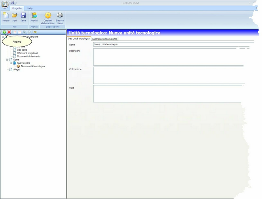The width and height of the screenshot is (262, 199).
Task: Click into the Descrizione text area
Action: [169, 57]
